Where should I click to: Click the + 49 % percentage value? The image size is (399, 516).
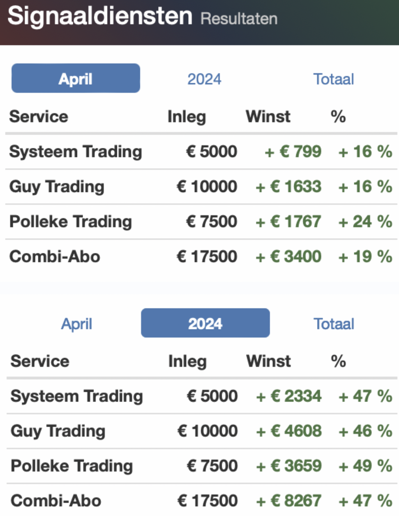365,466
